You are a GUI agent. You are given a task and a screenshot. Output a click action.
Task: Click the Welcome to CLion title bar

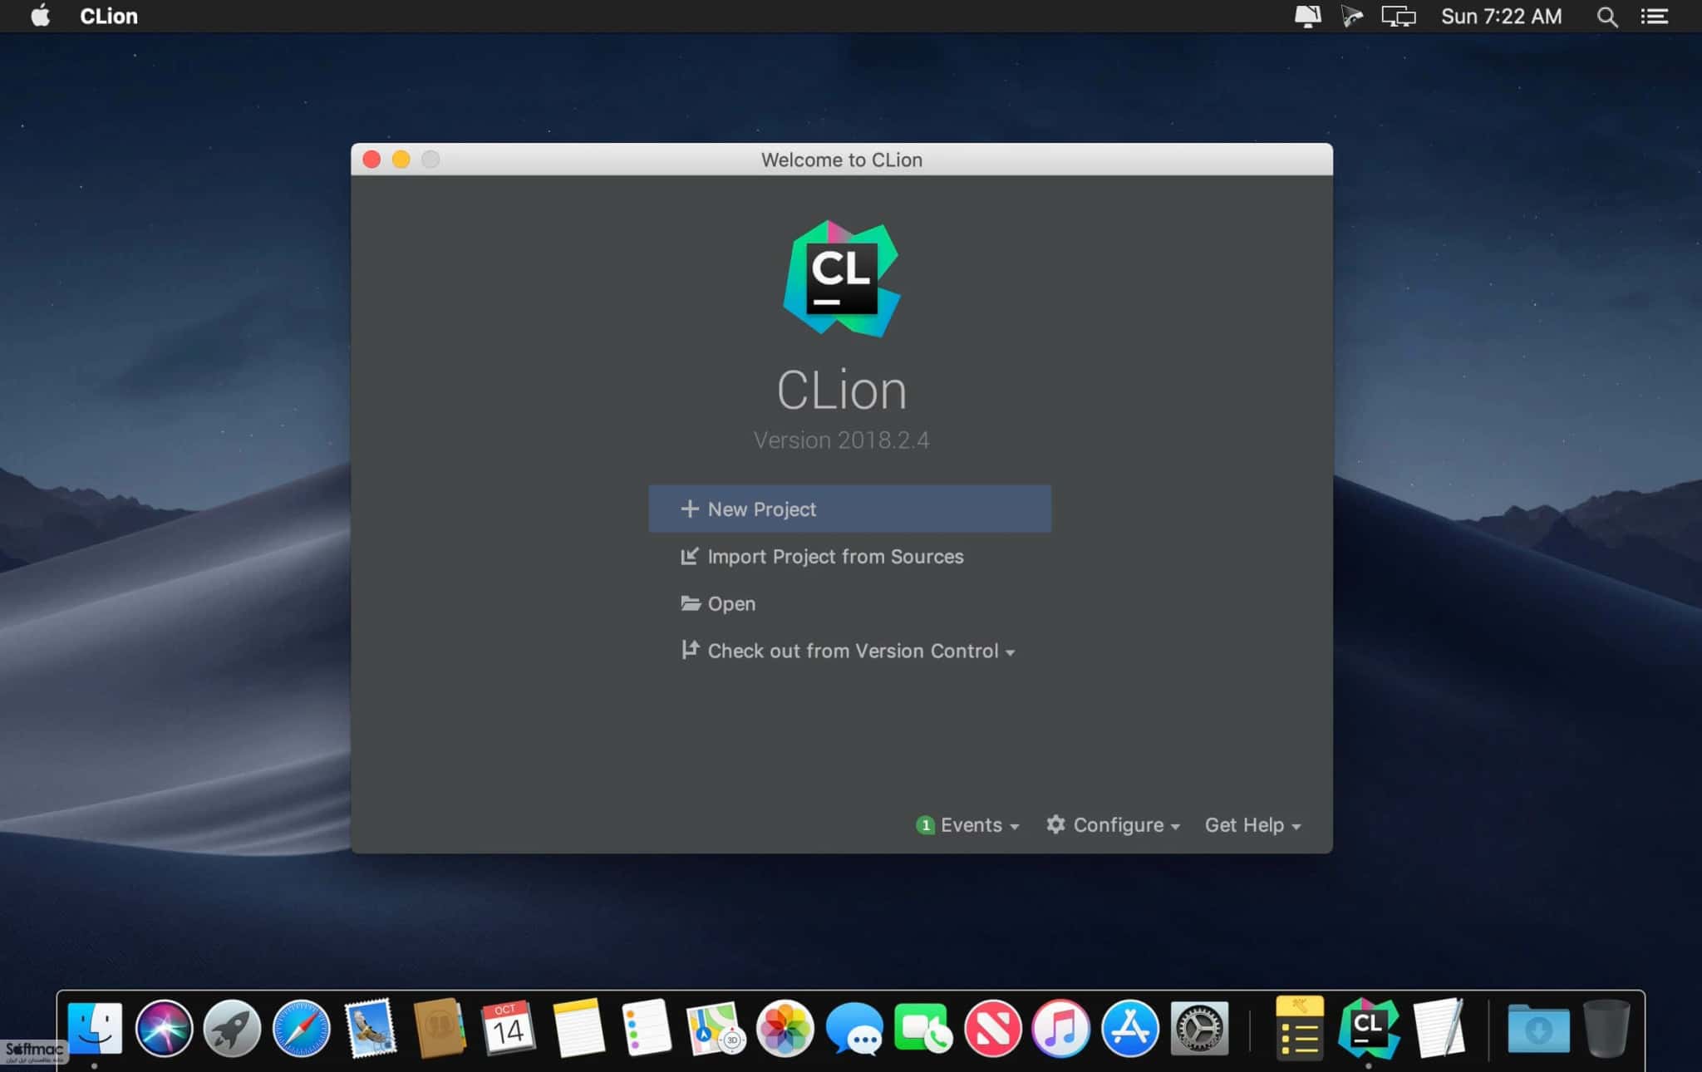pos(842,160)
